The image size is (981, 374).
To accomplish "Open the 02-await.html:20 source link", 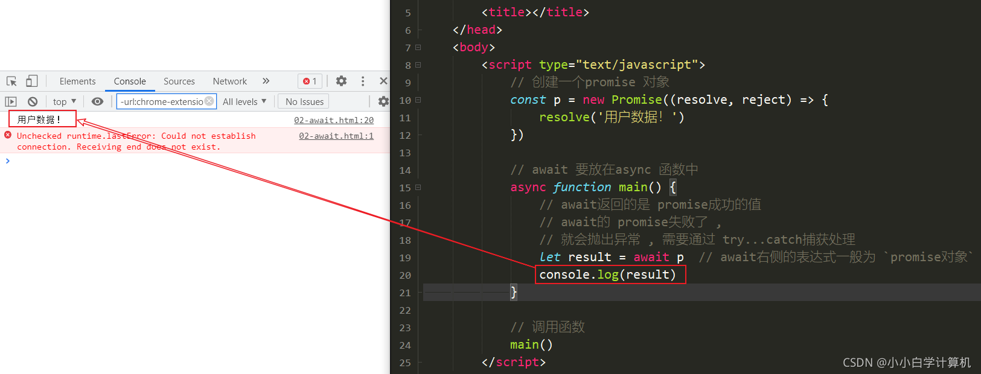I will 334,120.
